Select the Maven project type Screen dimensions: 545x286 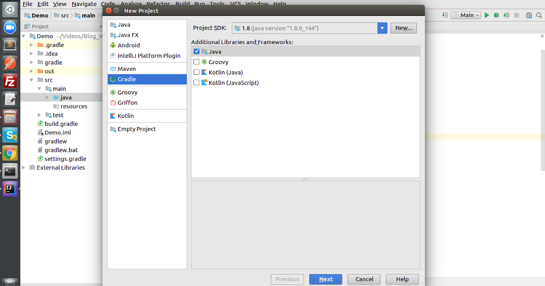point(147,69)
